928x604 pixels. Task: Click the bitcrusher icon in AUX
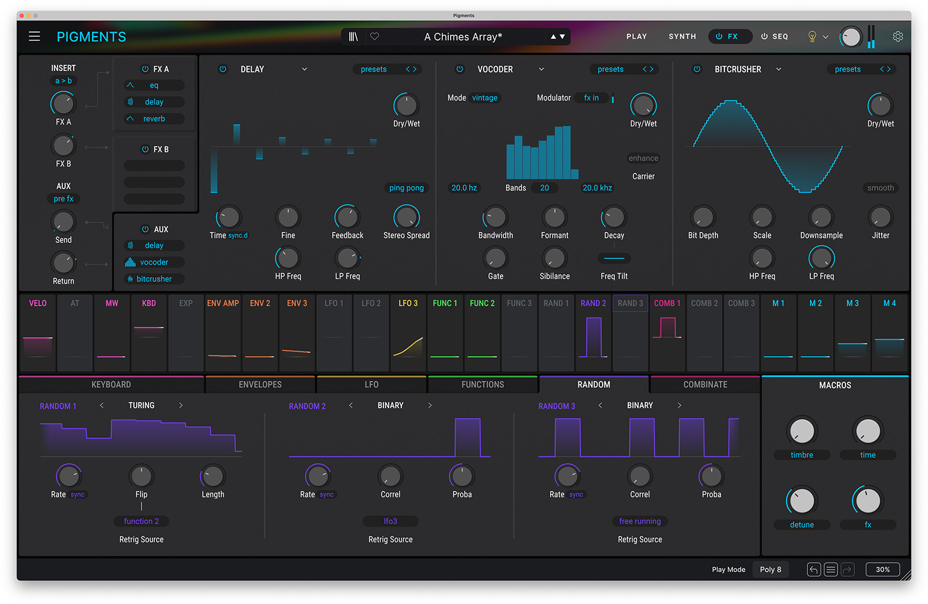tap(130, 279)
